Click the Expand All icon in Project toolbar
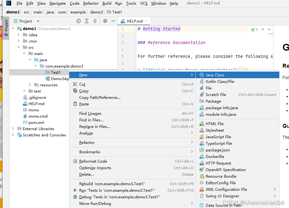This screenshot has height=208, width=289. 87,21
